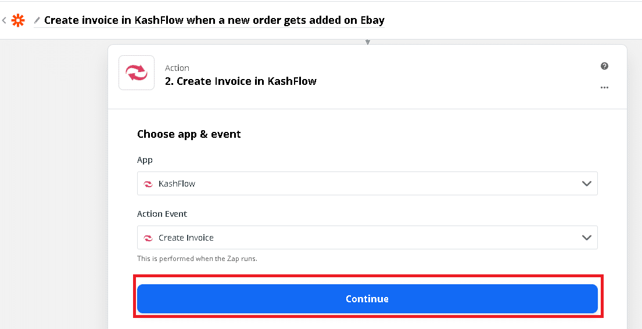Screen dimensions: 642x329
Task: Click "This is performed when the Zap runs" hint
Action: coord(197,259)
